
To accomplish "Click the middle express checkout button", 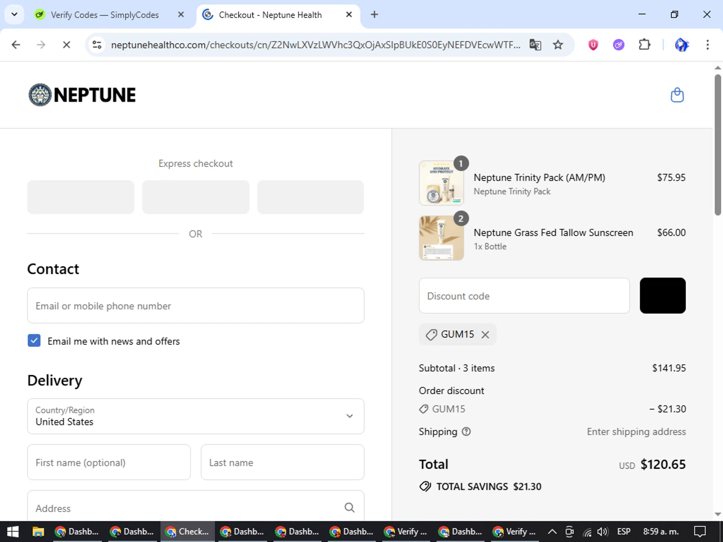I will click(x=196, y=197).
